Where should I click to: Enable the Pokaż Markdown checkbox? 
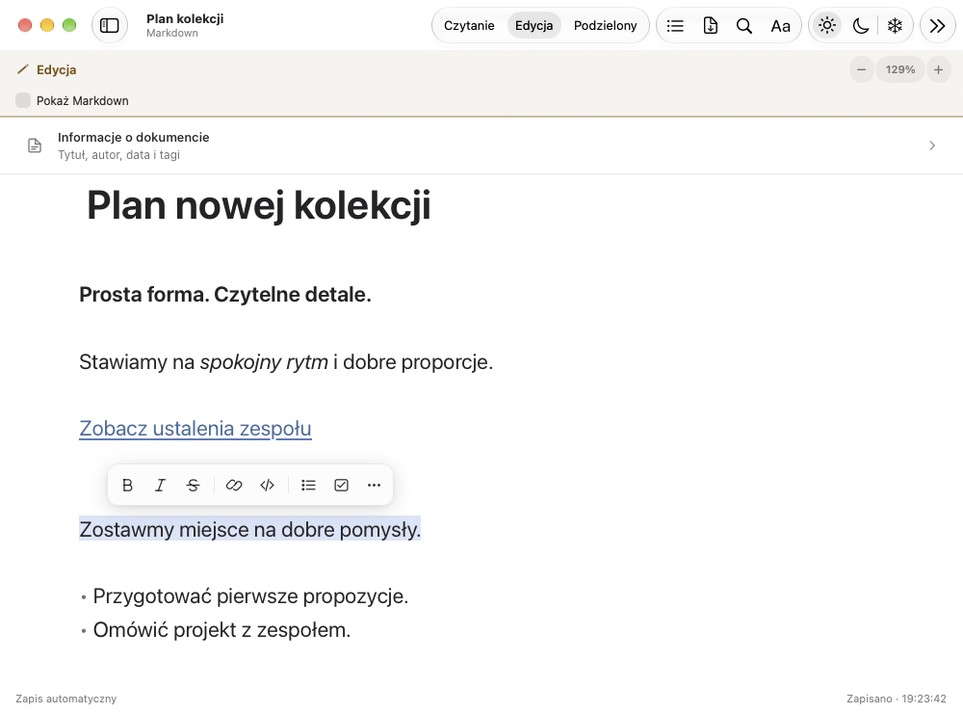(x=23, y=100)
